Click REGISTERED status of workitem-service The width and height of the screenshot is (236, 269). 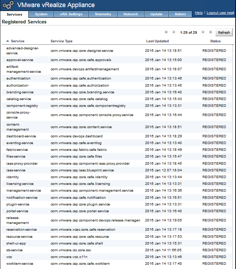(214, 264)
